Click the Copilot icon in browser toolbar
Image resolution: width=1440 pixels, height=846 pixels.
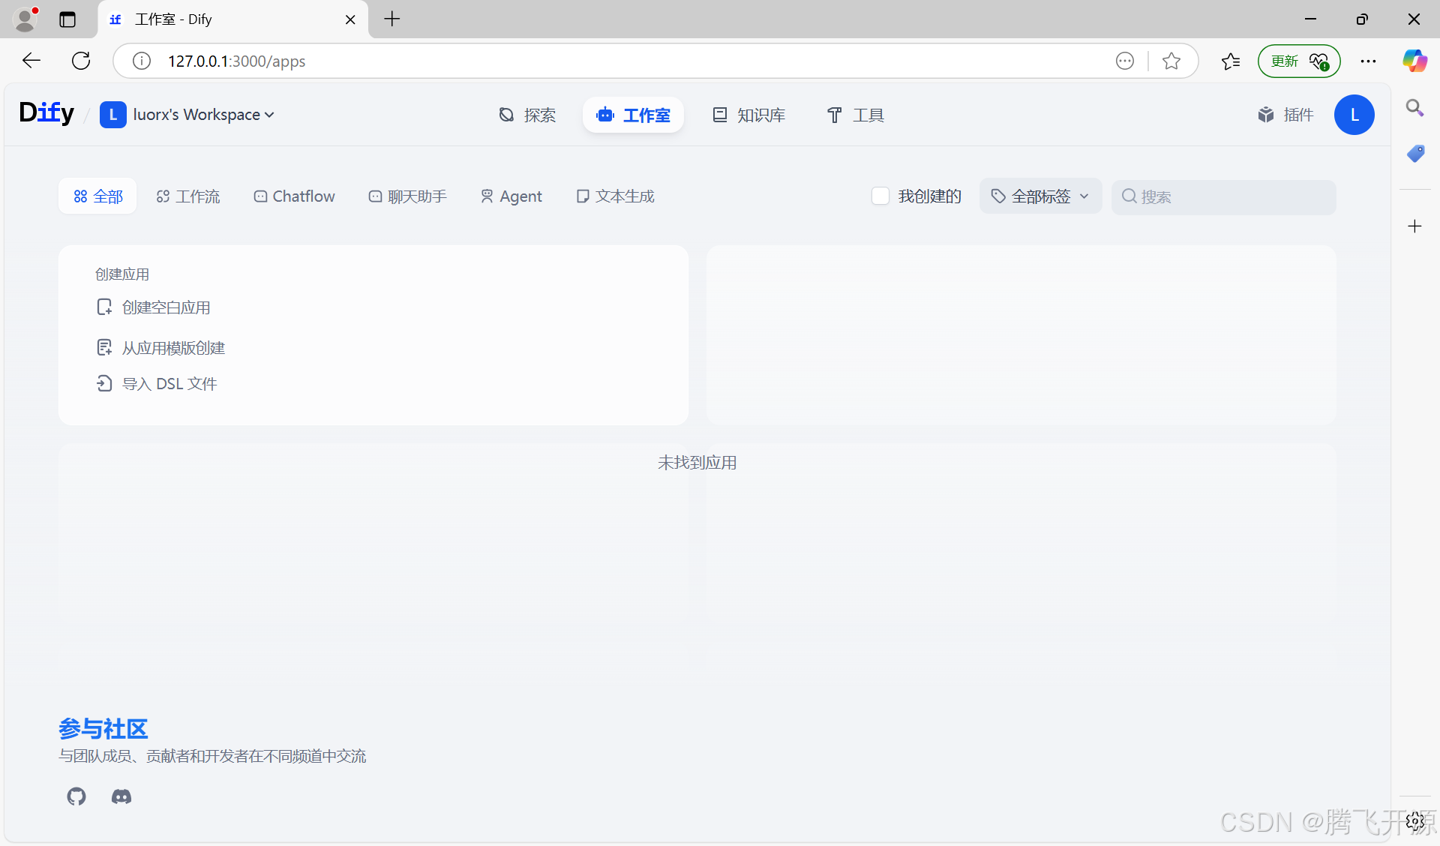click(1414, 61)
